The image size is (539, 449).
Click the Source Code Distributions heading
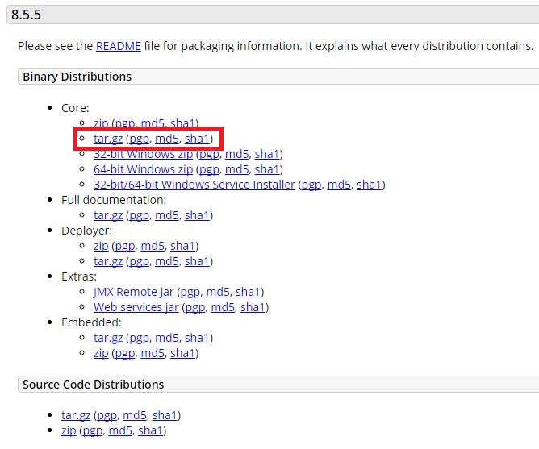(93, 385)
